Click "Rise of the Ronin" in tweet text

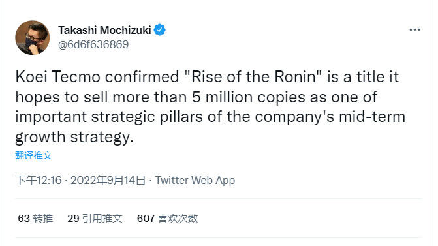tap(253, 77)
